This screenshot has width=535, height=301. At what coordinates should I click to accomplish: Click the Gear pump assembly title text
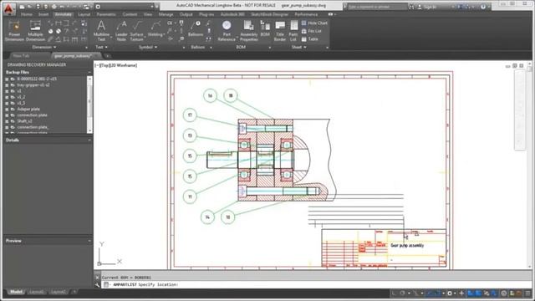407,245
